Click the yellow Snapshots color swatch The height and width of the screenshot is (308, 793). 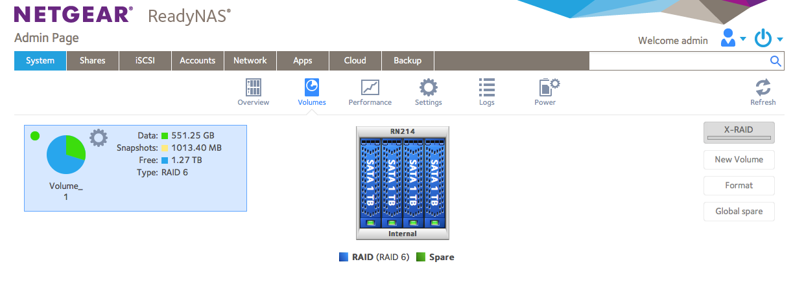tap(165, 148)
